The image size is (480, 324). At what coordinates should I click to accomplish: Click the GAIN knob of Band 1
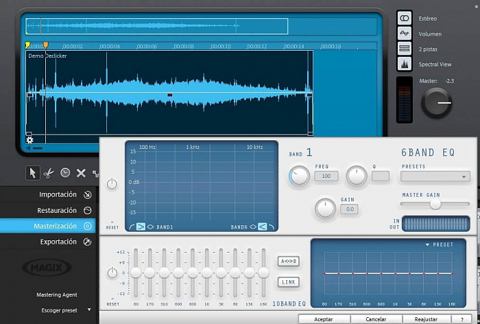tap(325, 209)
